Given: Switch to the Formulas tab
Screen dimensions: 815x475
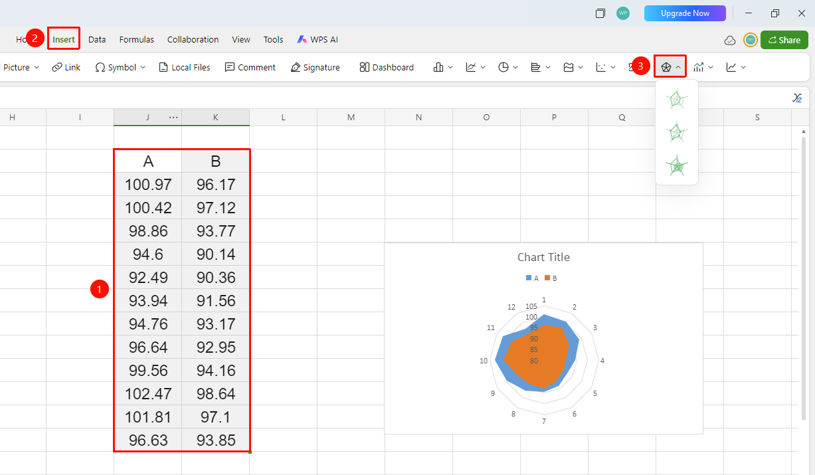Looking at the screenshot, I should 137,40.
